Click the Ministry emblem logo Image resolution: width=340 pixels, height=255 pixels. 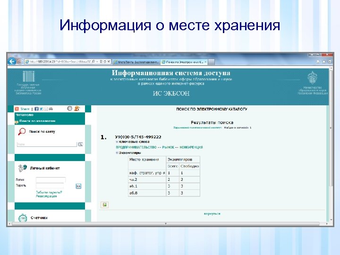click(x=312, y=78)
